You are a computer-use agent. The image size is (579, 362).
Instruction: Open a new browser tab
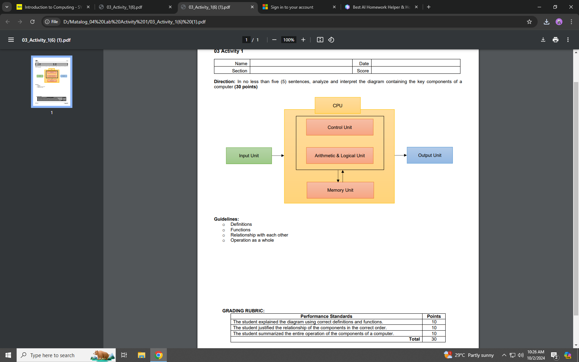click(x=429, y=7)
